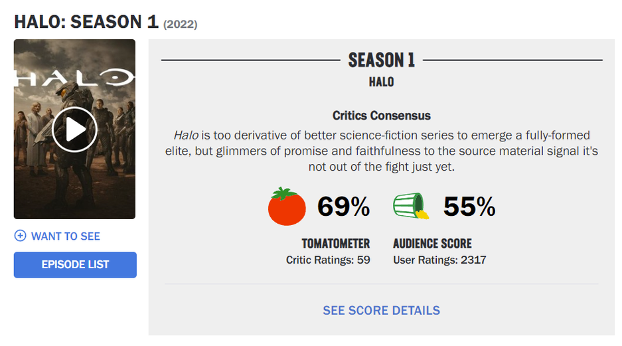Open the User Ratings: 2317 count
The height and width of the screenshot is (346, 622).
click(439, 260)
